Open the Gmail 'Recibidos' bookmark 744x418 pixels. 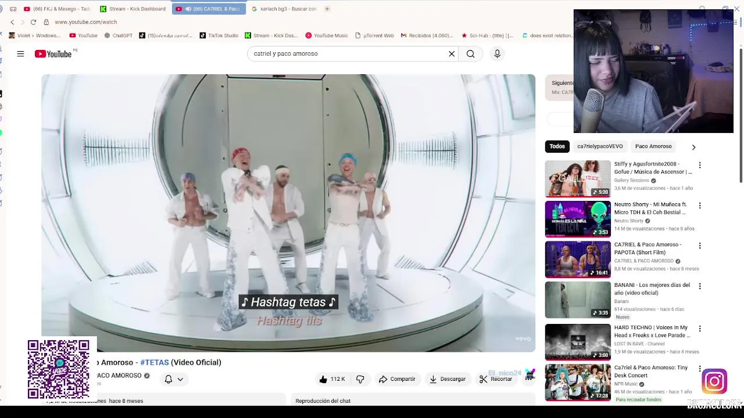click(427, 35)
